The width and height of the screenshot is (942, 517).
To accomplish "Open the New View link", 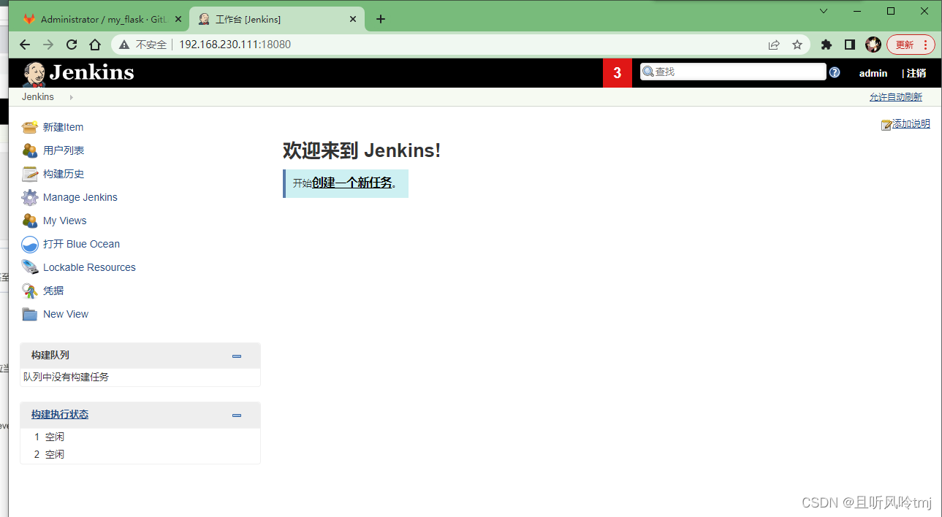I will [x=66, y=314].
